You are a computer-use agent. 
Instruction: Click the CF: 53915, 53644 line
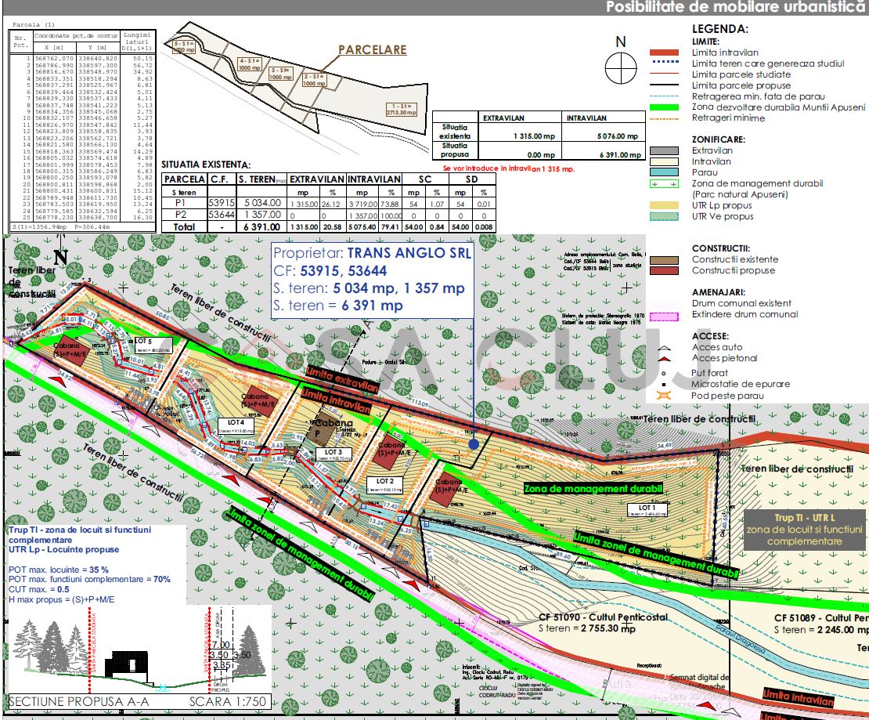[x=330, y=271]
